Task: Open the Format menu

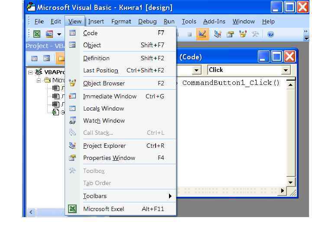Action: tap(121, 22)
